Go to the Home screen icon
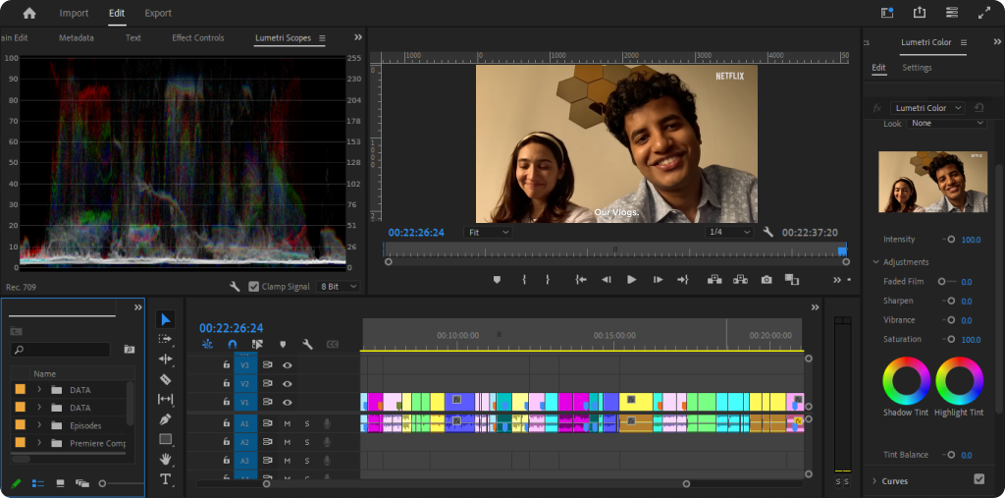Image resolution: width=1005 pixels, height=498 pixels. click(29, 13)
